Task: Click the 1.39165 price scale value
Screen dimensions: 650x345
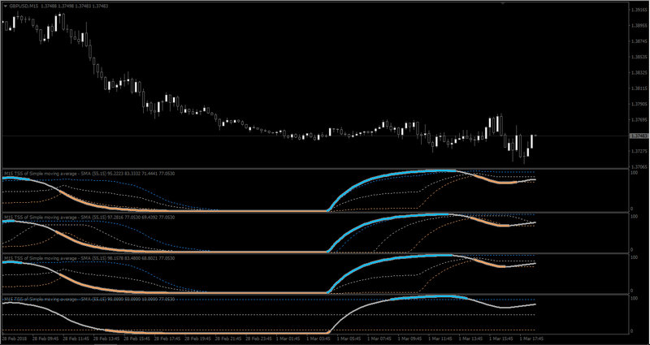Action: 637,10
